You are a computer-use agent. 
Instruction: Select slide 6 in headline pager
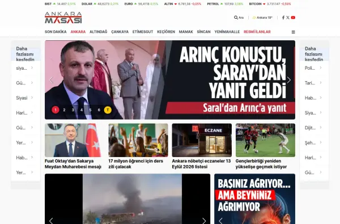(99, 110)
